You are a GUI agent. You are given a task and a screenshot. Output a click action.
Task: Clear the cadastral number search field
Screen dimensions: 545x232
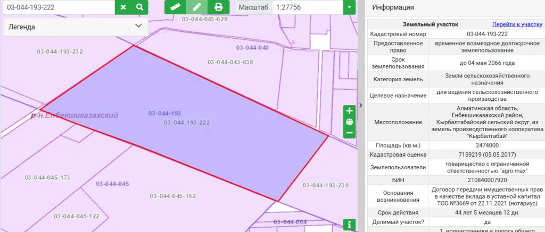pyautogui.click(x=123, y=7)
